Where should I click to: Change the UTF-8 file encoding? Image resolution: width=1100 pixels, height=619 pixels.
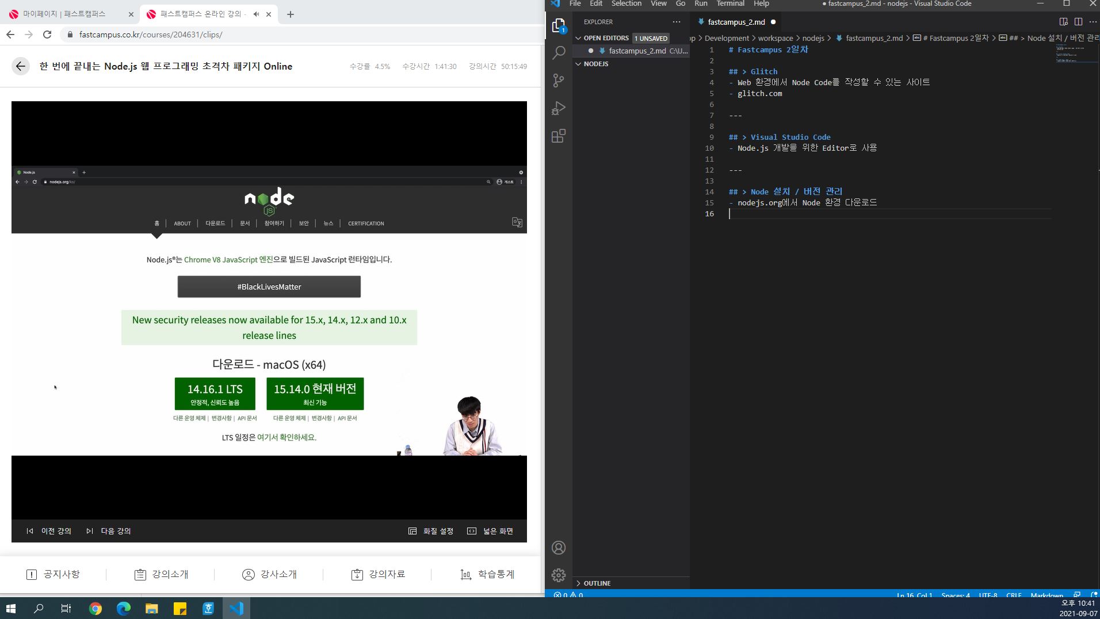(988, 595)
